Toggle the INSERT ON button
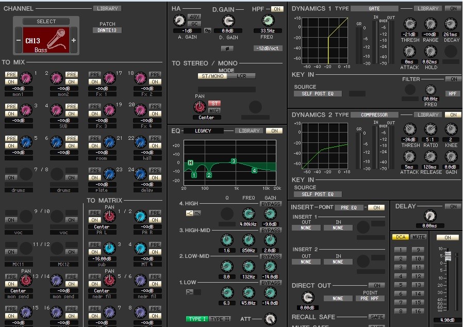 coord(376,207)
